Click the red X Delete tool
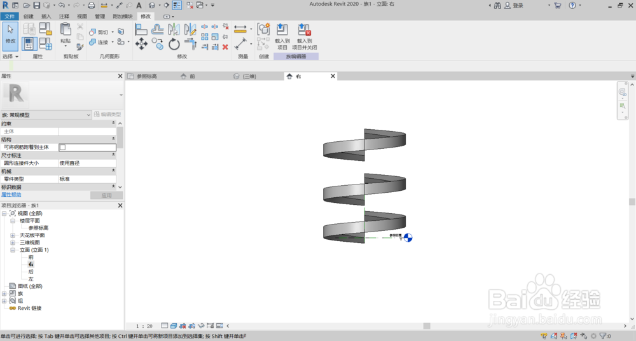This screenshot has width=636, height=341. (225, 46)
